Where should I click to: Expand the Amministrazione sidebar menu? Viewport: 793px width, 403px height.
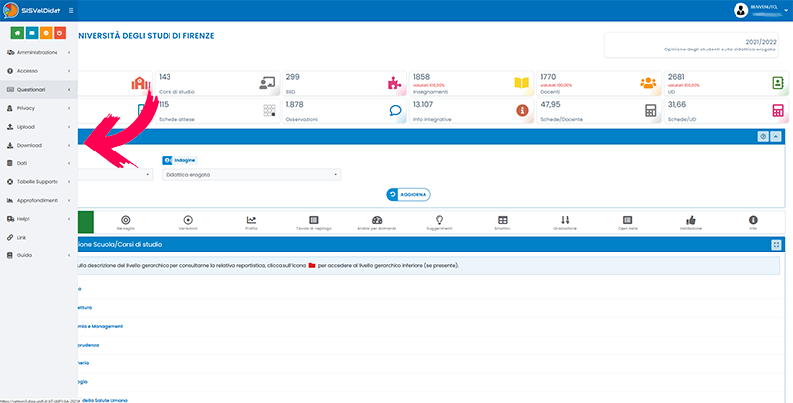tap(38, 52)
